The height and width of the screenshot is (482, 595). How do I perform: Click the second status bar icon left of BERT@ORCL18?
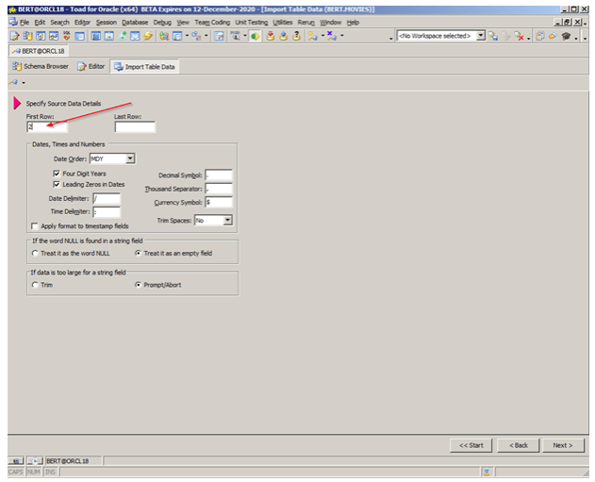(35, 461)
